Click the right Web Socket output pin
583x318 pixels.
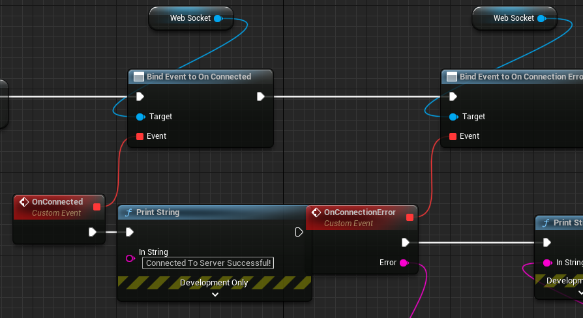[542, 18]
